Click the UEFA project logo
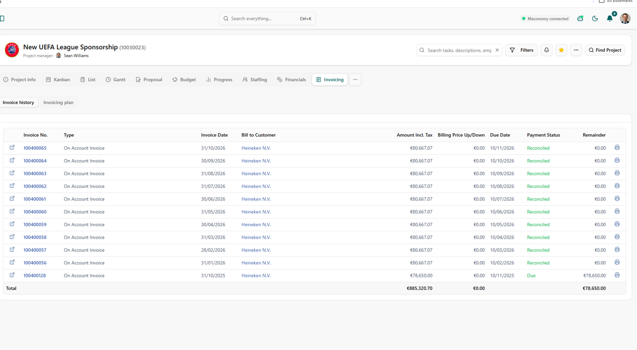This screenshot has width=637, height=350. click(12, 50)
